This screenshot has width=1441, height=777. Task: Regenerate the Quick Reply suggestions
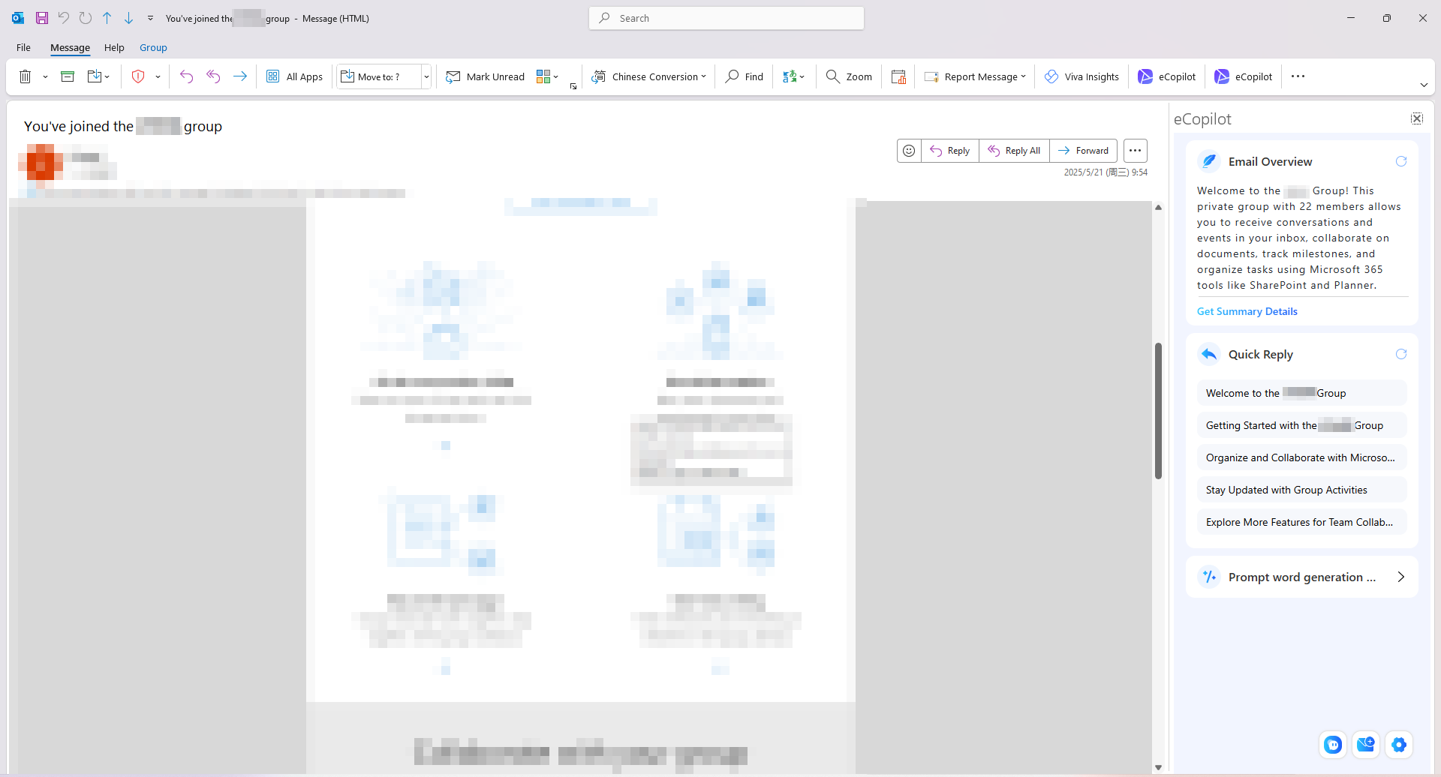(1400, 353)
